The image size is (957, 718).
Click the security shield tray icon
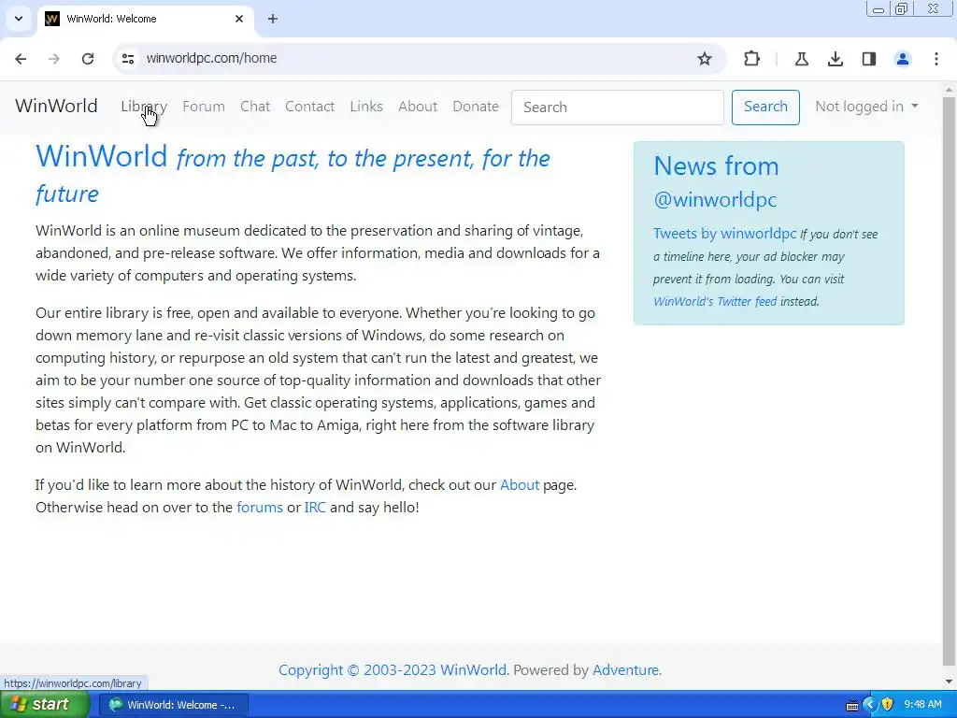(888, 705)
